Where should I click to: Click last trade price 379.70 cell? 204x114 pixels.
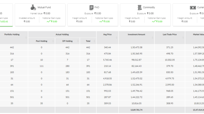pyautogui.click(x=170, y=66)
